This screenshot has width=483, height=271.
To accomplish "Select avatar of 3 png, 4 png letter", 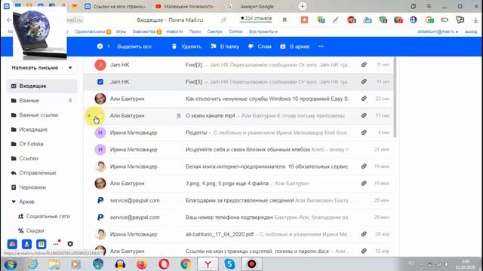I will [100, 183].
